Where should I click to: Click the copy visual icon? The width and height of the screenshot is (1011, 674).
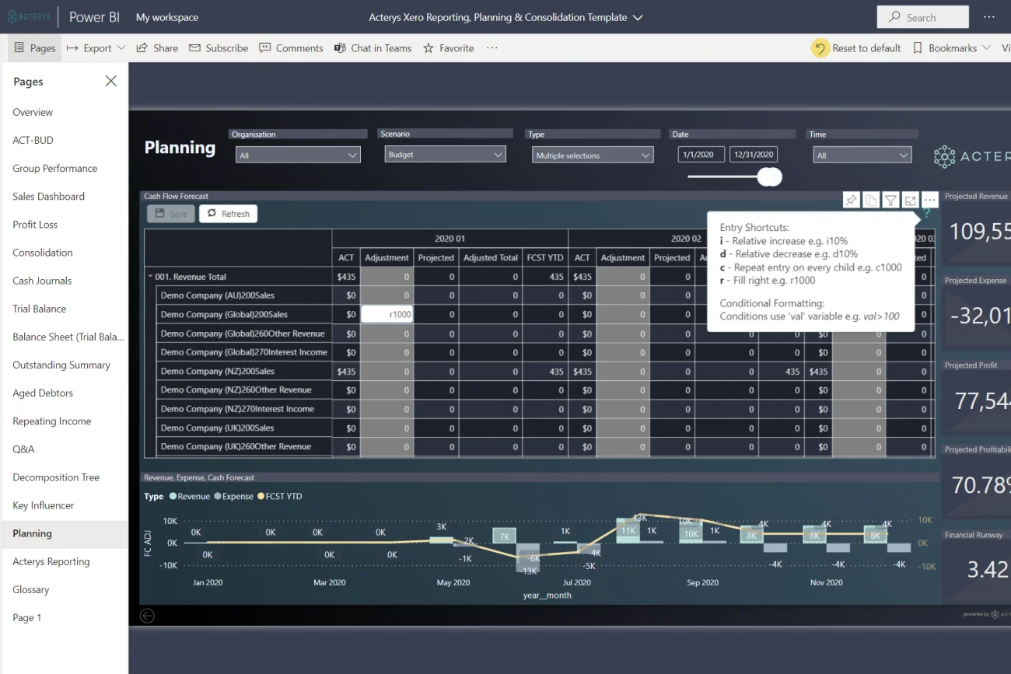coord(871,201)
